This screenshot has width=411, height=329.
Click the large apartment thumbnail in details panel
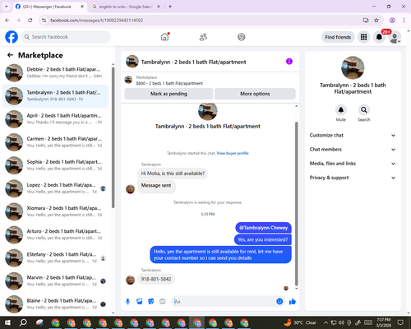click(x=353, y=67)
